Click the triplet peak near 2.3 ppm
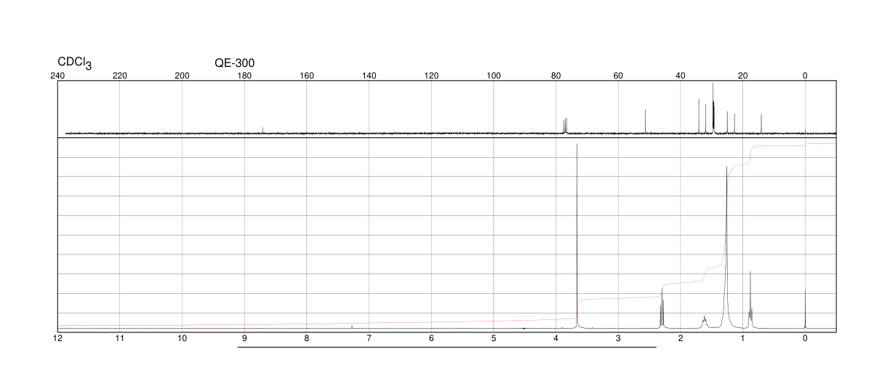The image size is (890, 384). point(662,308)
